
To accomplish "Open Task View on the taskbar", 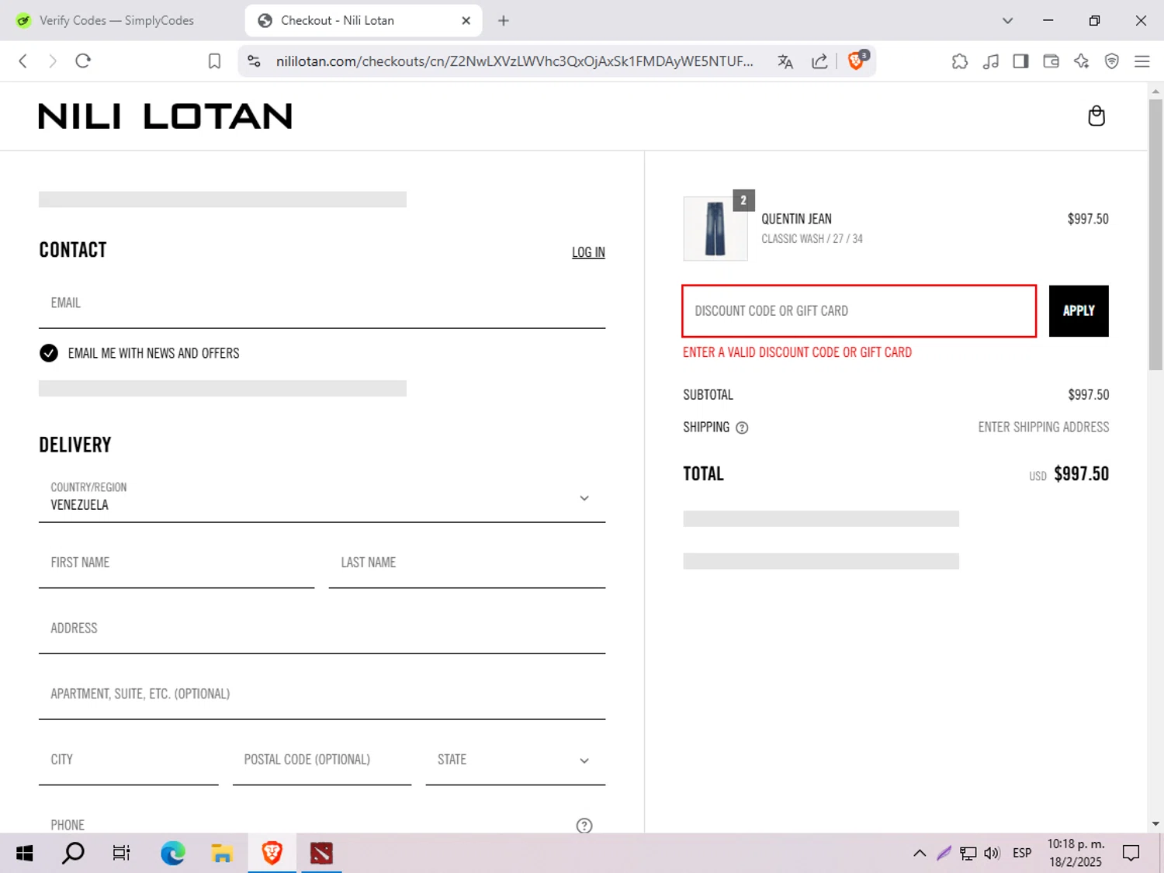I will [x=122, y=854].
